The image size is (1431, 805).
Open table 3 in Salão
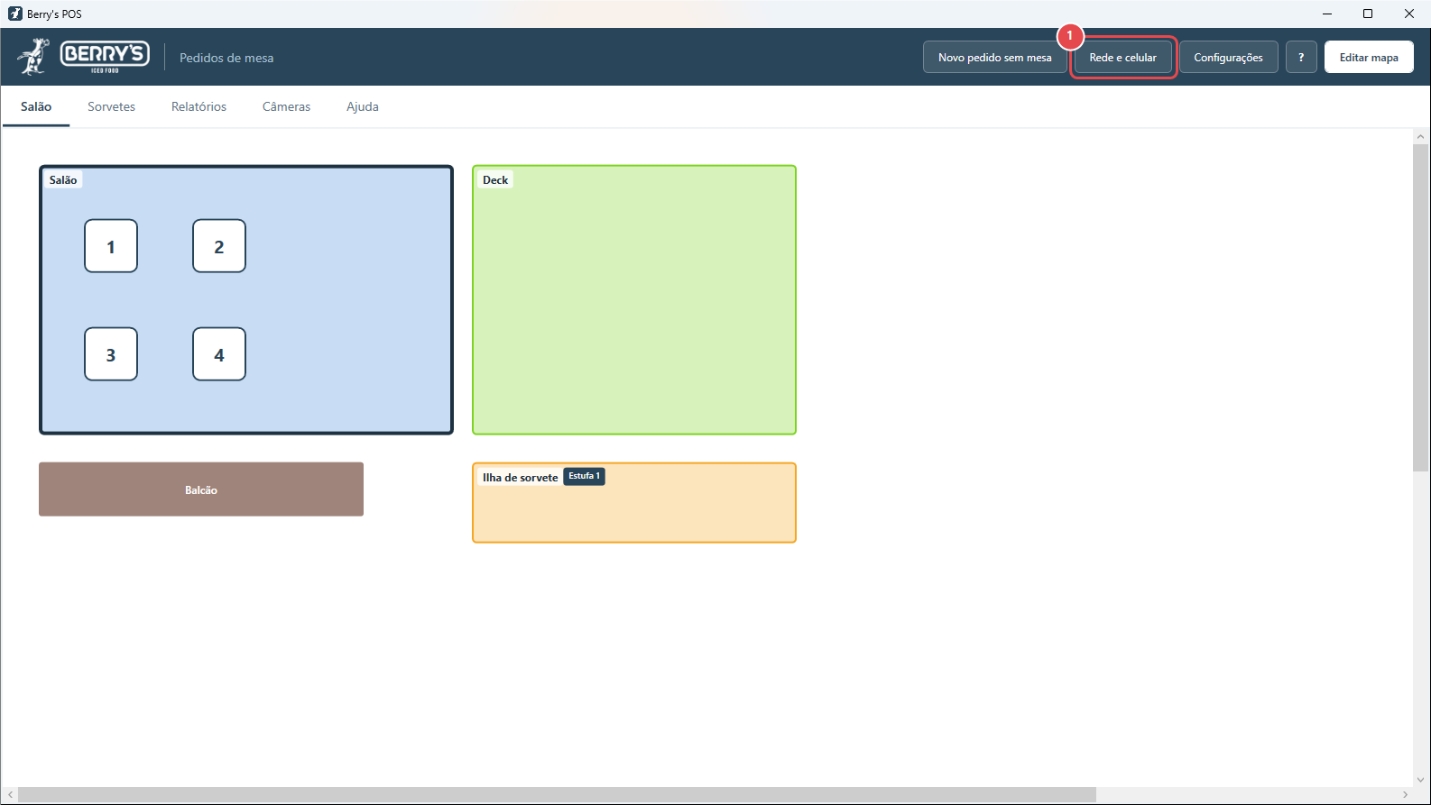click(x=111, y=354)
